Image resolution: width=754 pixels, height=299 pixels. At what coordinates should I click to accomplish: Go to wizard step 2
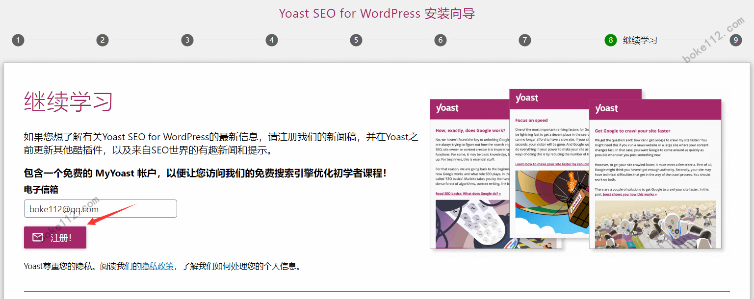click(x=103, y=40)
